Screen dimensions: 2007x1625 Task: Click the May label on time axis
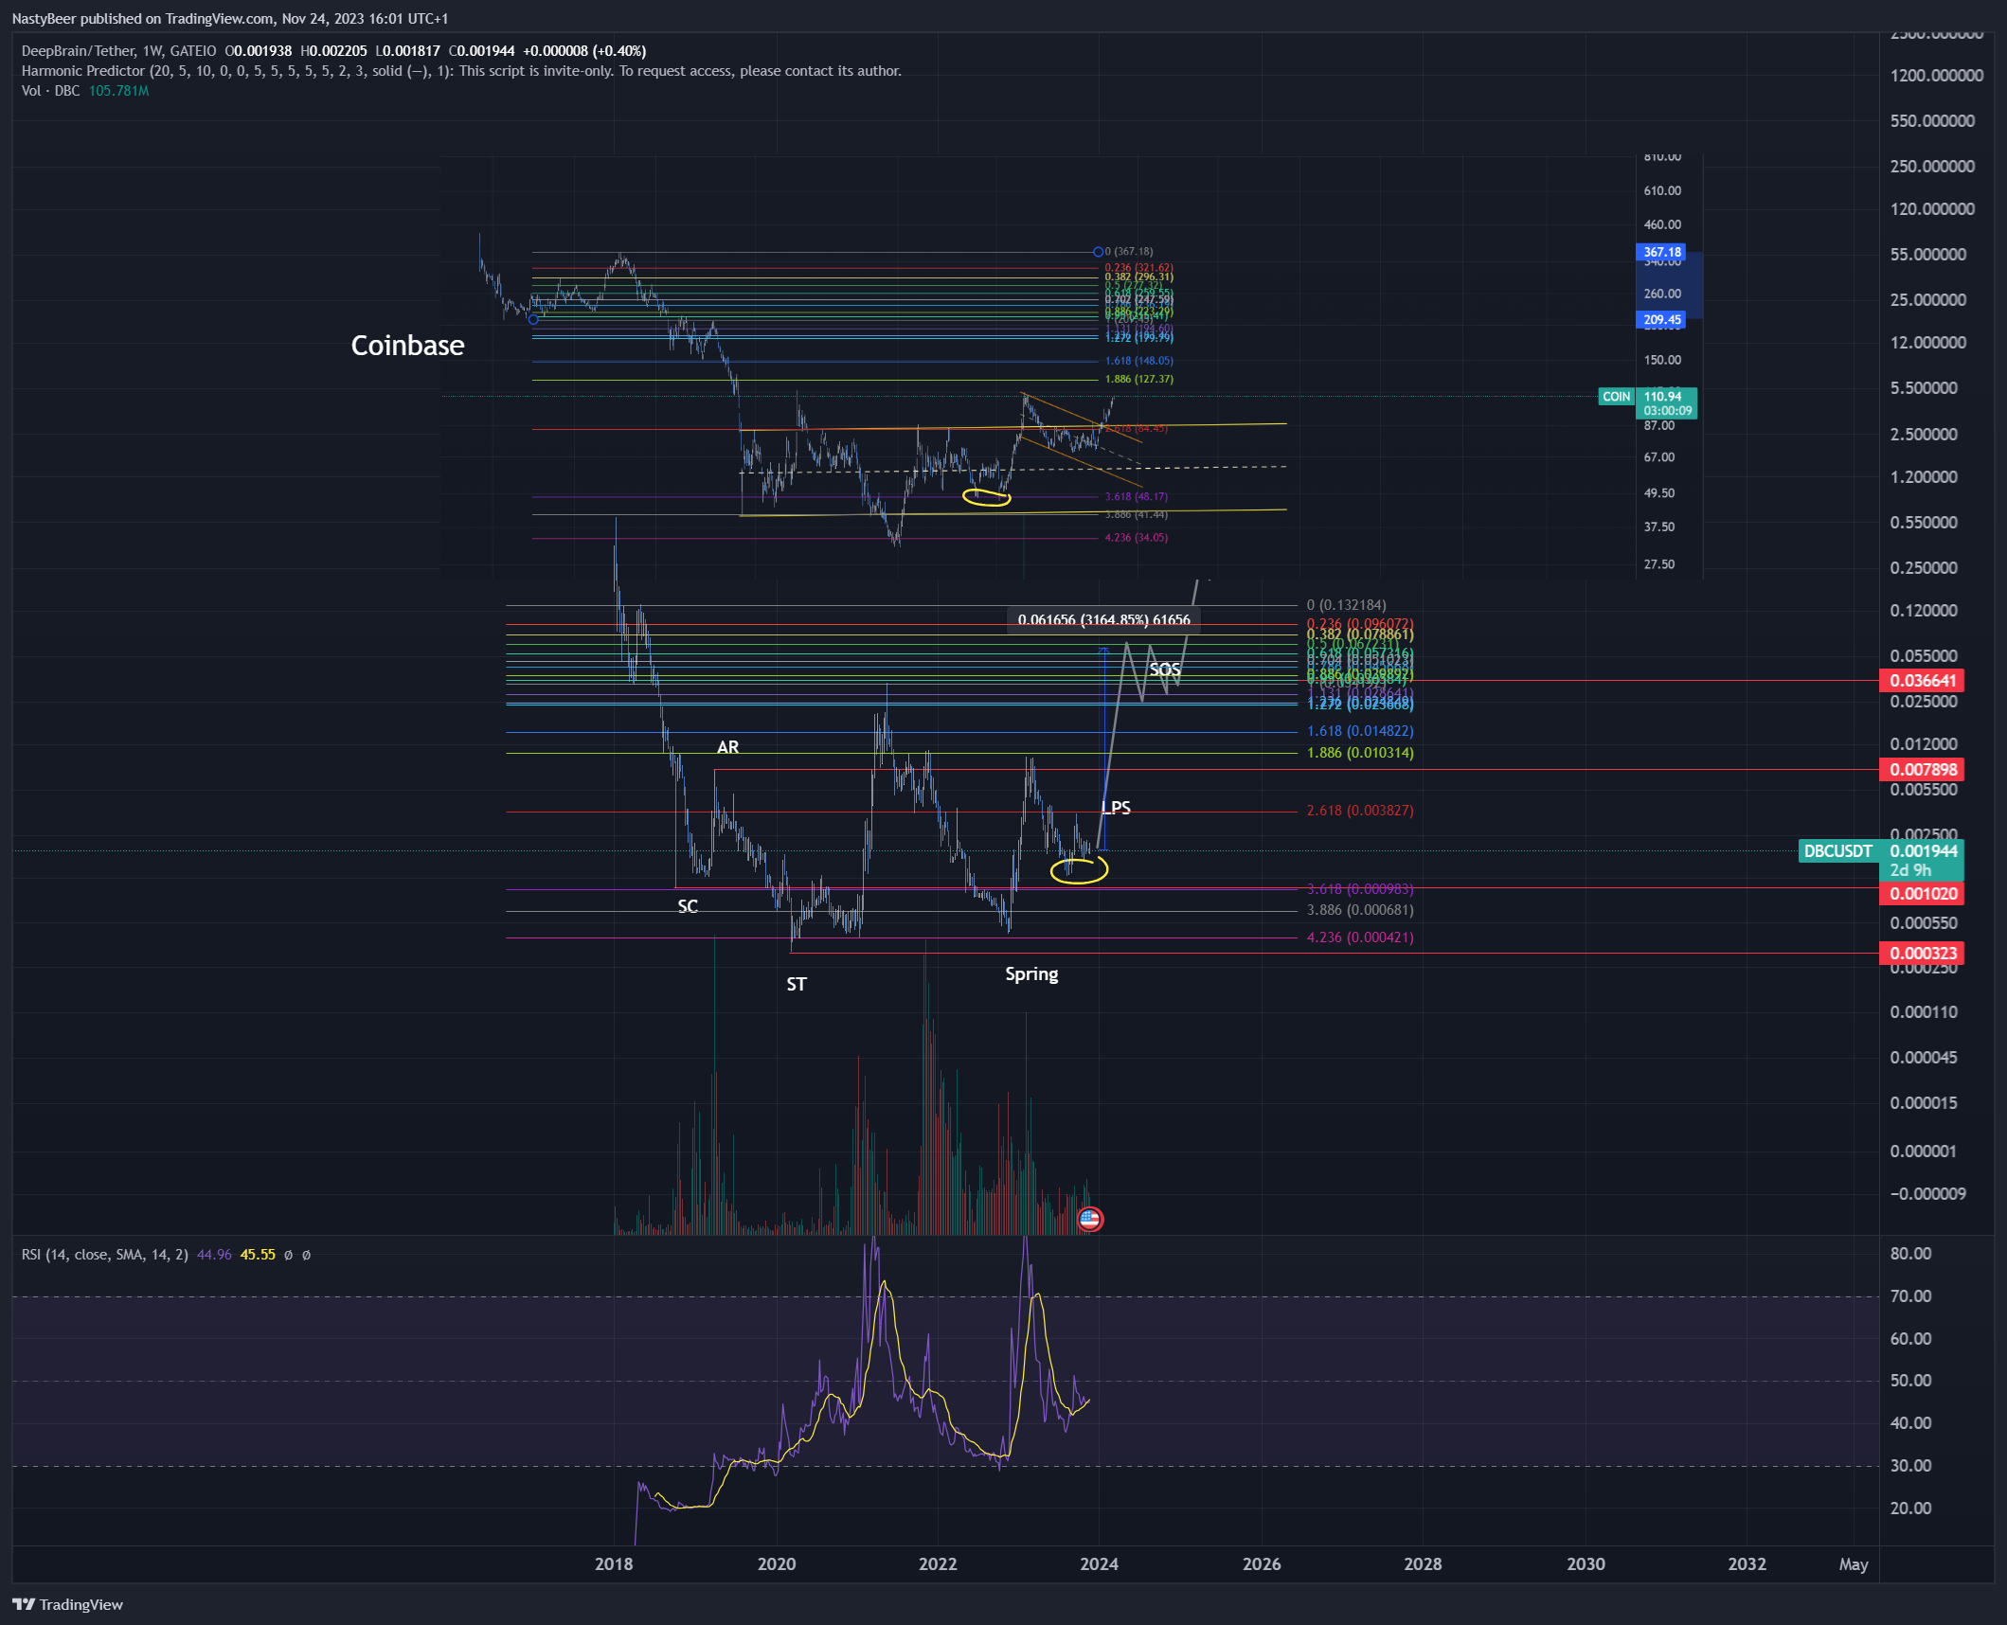click(x=1854, y=1563)
